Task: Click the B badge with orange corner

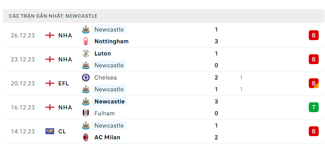Action: point(314,83)
